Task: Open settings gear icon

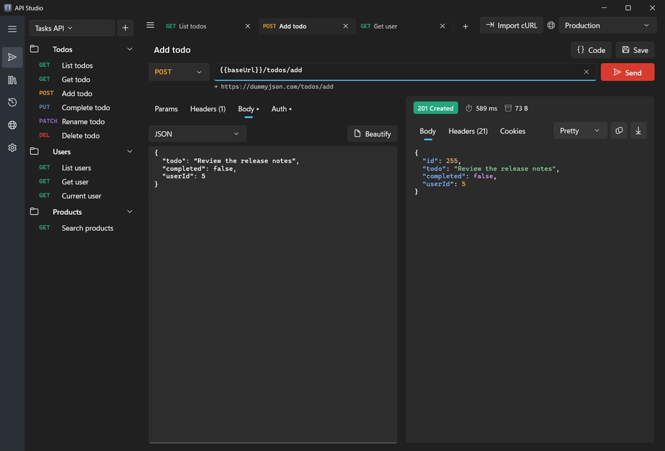Action: pos(12,147)
